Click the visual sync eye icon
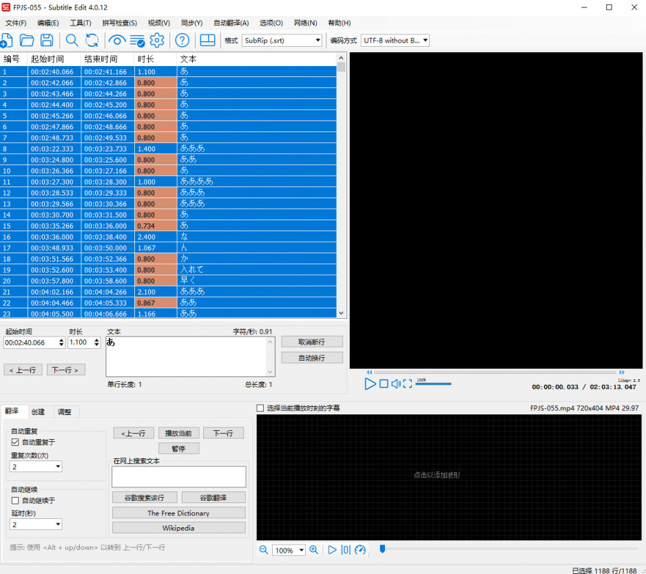The image size is (646, 574). point(116,41)
